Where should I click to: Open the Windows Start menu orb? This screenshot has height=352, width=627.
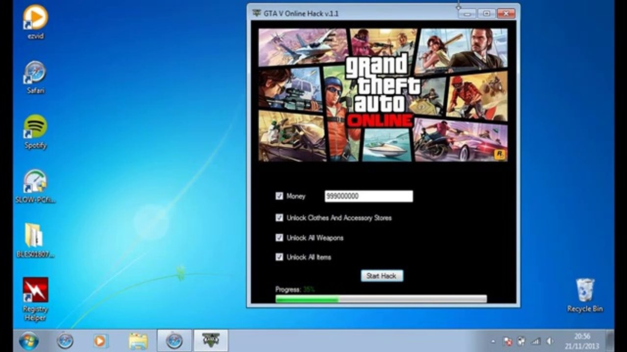pos(29,340)
